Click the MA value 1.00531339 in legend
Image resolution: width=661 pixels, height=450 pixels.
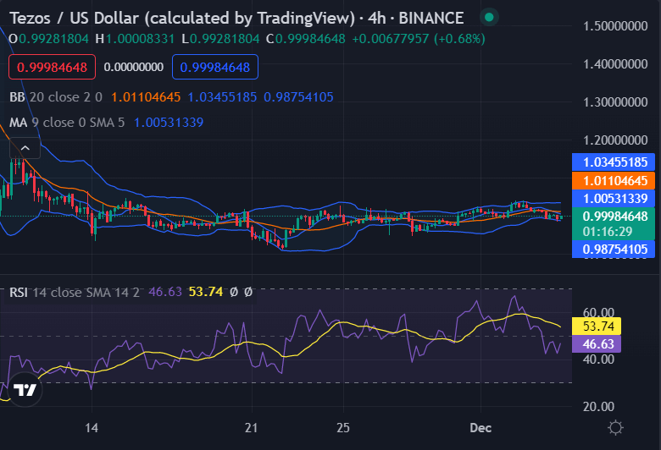point(169,123)
